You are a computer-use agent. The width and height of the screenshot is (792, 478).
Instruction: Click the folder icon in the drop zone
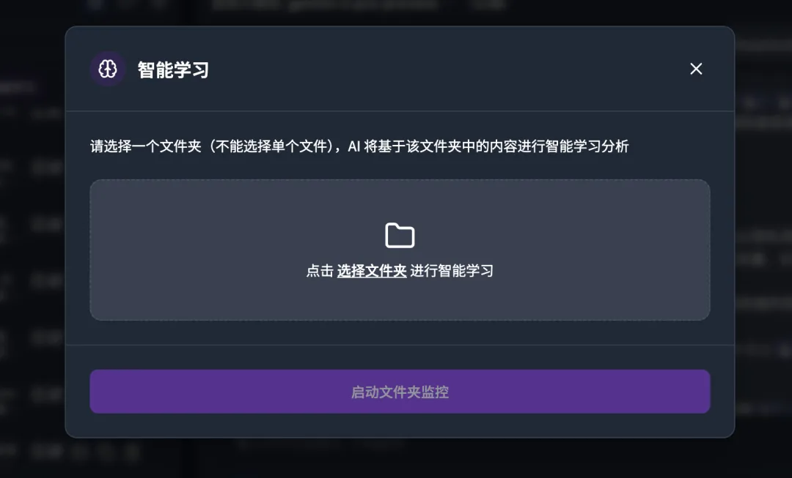pyautogui.click(x=400, y=235)
